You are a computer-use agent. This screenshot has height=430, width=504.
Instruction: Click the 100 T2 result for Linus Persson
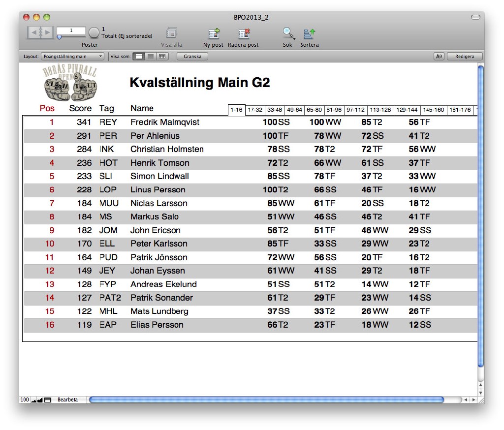tap(276, 190)
